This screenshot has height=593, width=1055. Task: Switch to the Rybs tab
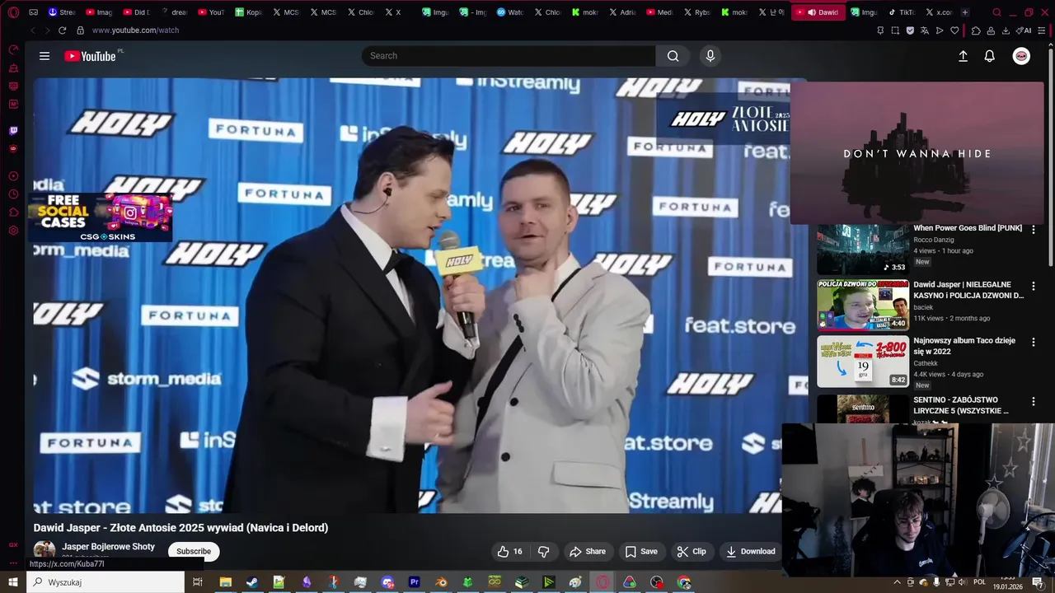(x=697, y=12)
